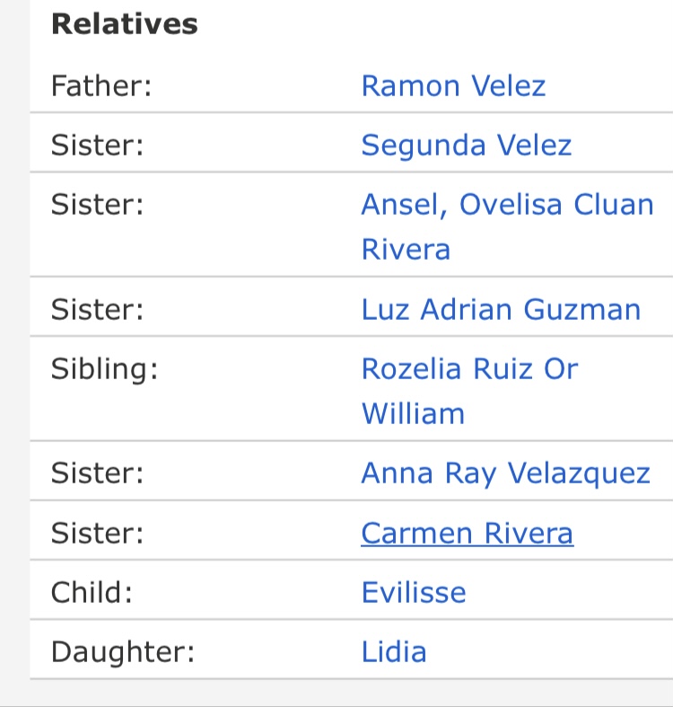Viewport: 673px width, 707px height.
Task: Click Sister label beside Segunda Velez
Action: pos(97,146)
